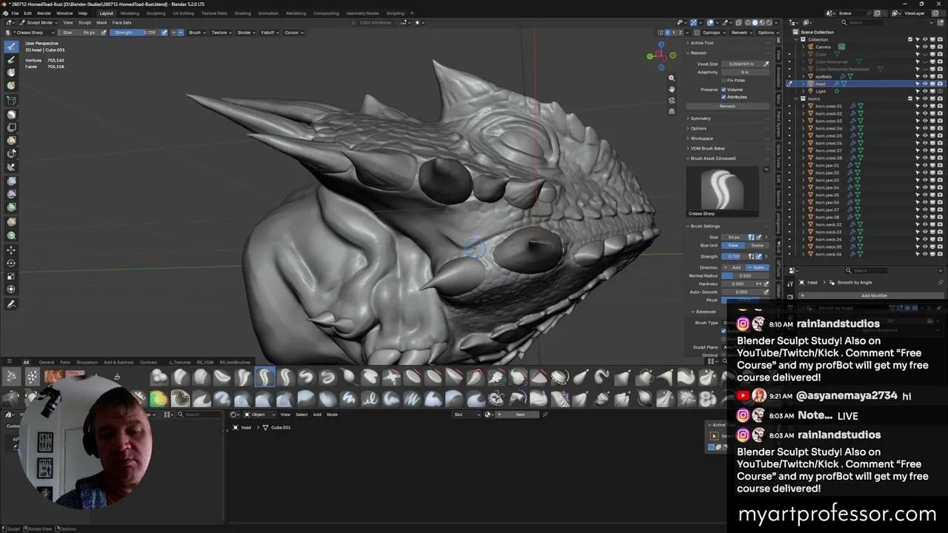The image size is (948, 533).
Task: Expand the Options panel
Action: pos(698,128)
